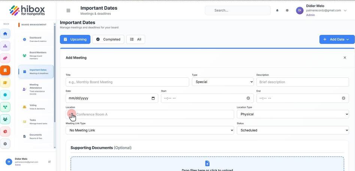Open the Add Date dropdown button

[337, 39]
